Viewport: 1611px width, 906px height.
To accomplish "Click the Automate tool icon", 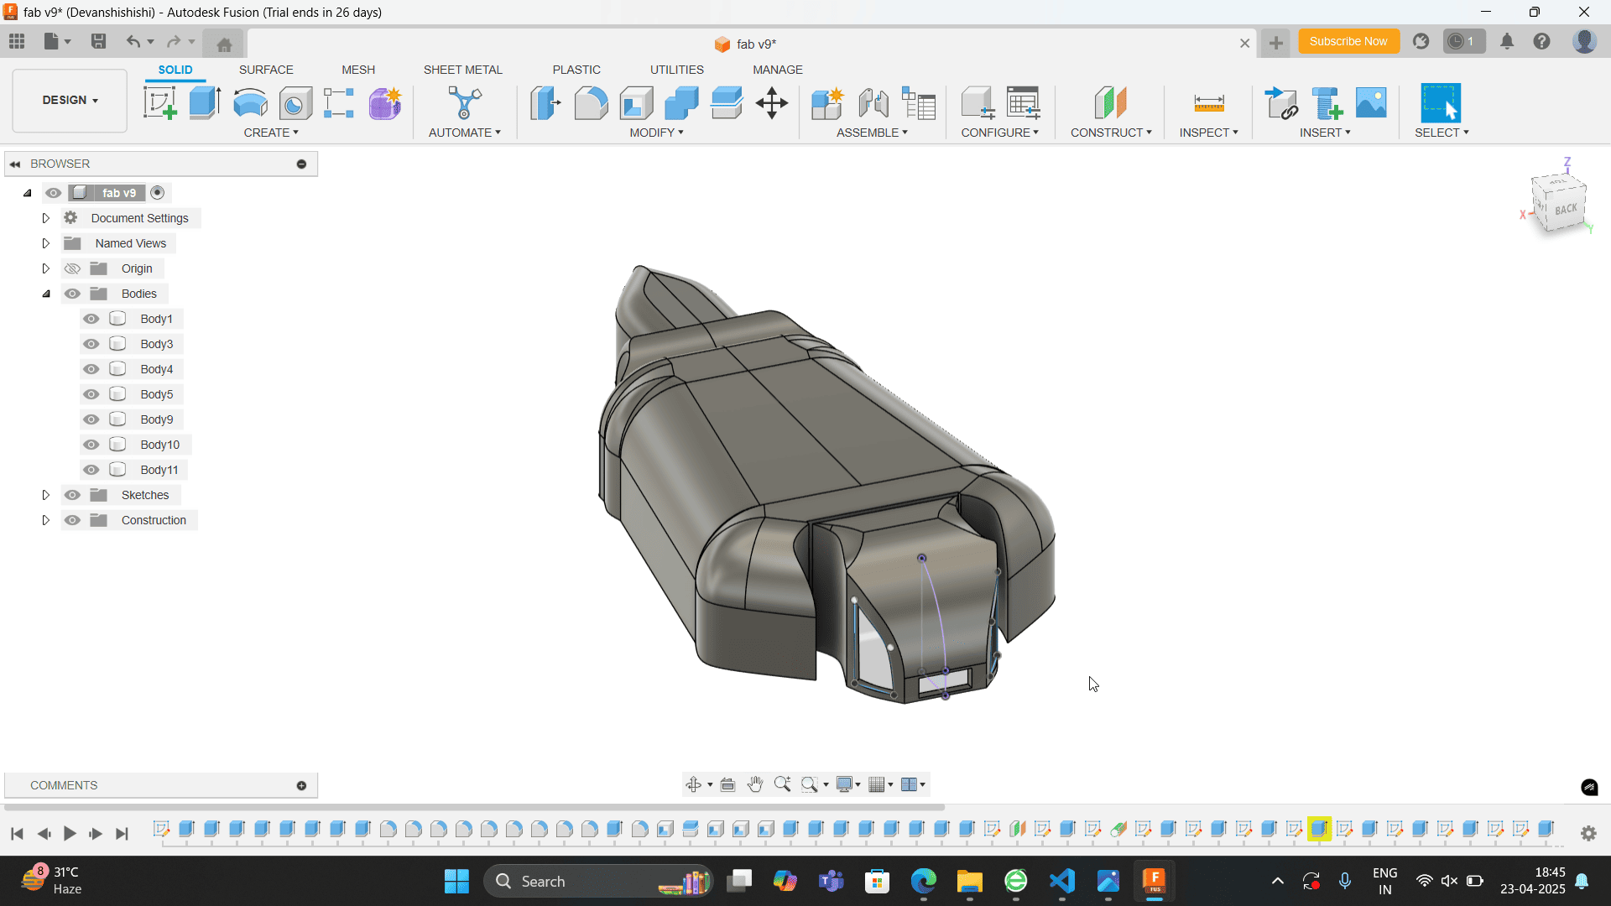I will point(464,103).
